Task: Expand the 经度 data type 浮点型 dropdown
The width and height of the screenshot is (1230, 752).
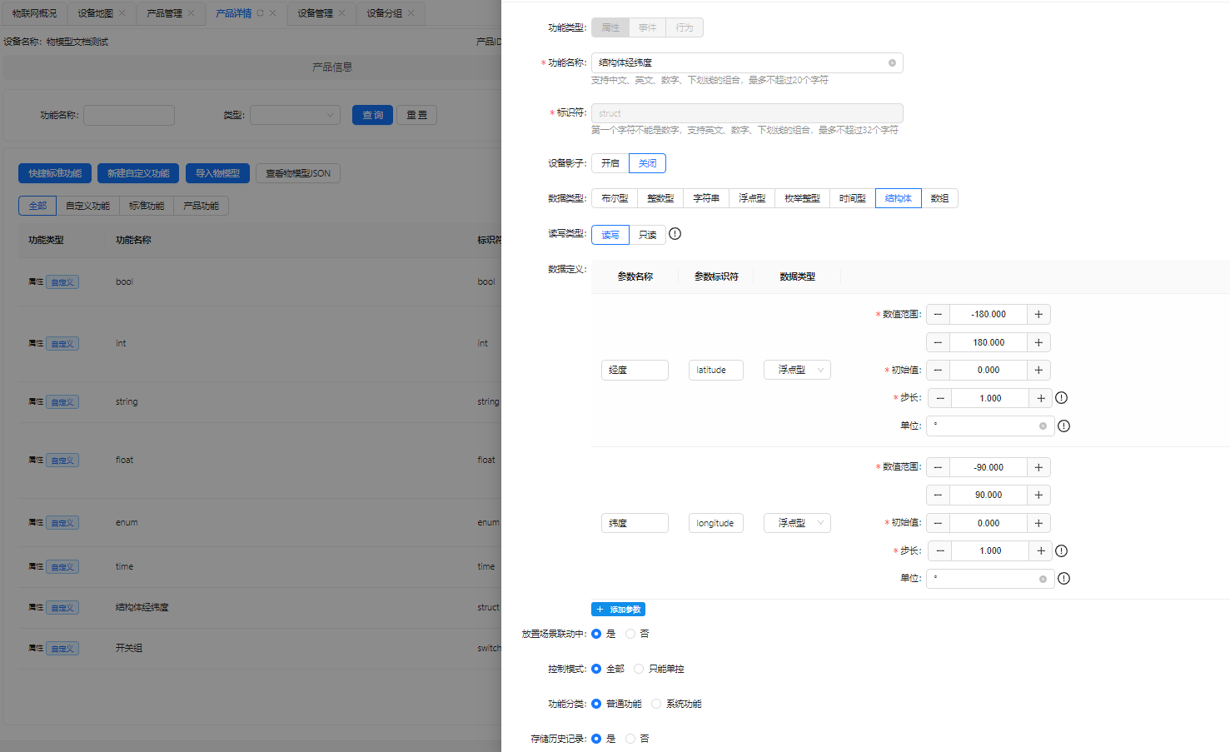Action: point(797,370)
